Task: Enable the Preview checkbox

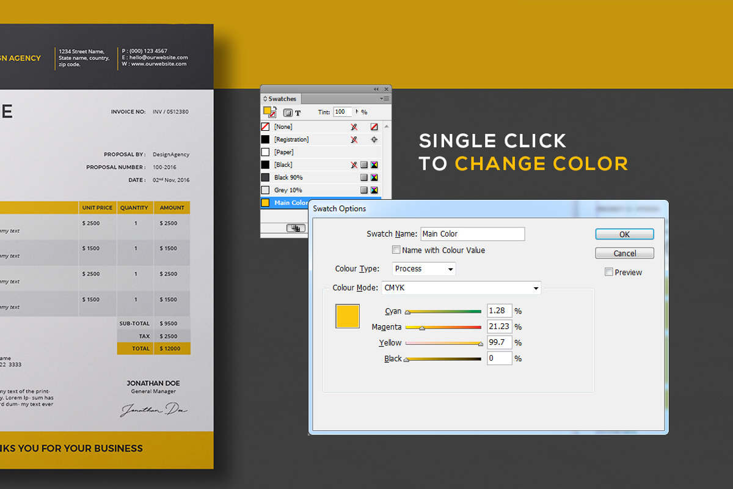Action: click(609, 272)
